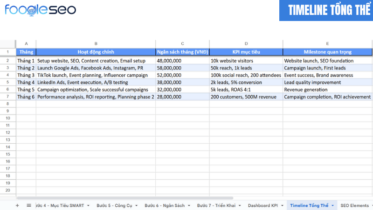Select column C header
373x210 pixels.
pyautogui.click(x=182, y=44)
